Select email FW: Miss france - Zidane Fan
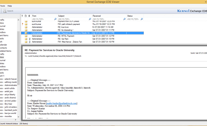The width and height of the screenshot is (207, 126). coord(70,42)
